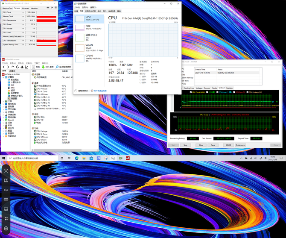Screen dimensions: 286x238
Task: Click the brightness icon in ScreenPad sidebar
Action: (x=6, y=171)
